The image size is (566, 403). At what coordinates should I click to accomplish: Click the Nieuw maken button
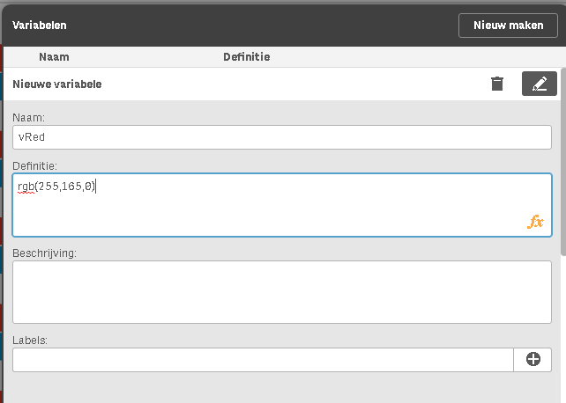click(508, 26)
